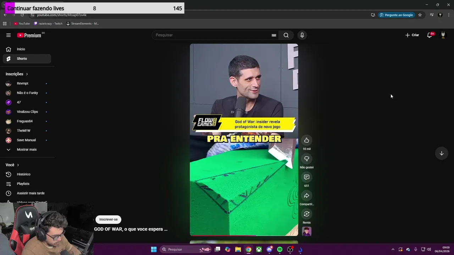Dislike the Short with thumbs down
Screen dimensions: 454x255
[306, 159]
